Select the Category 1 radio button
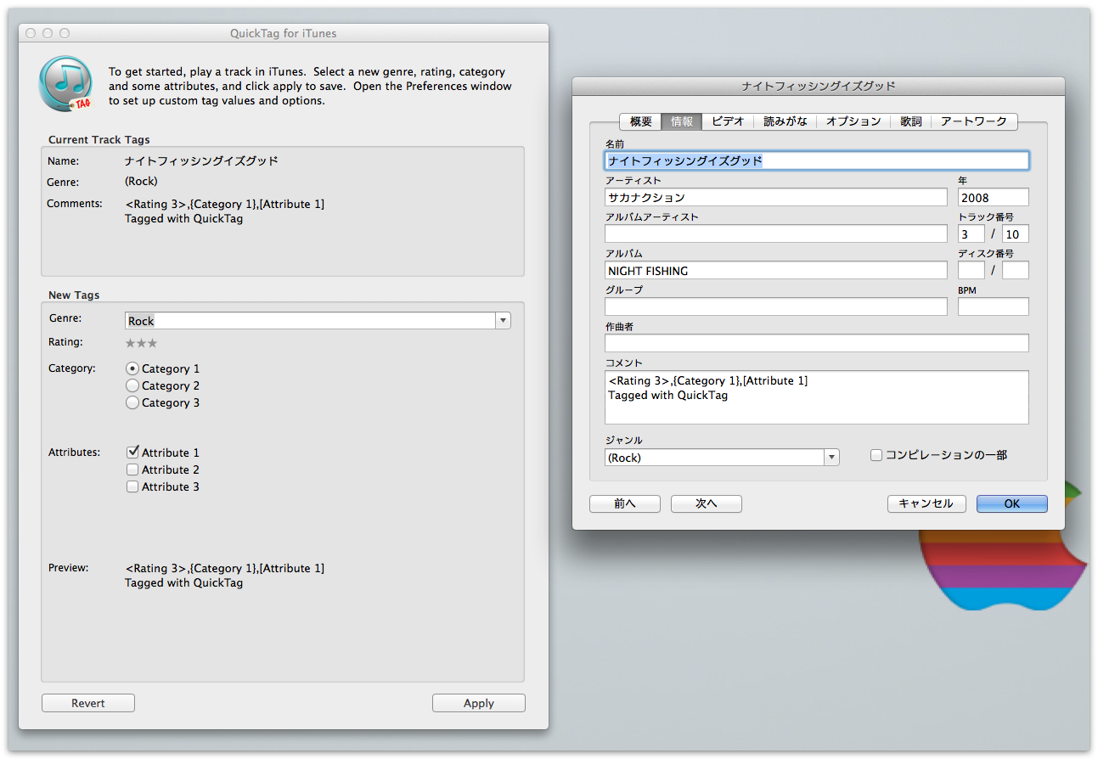 tap(132, 368)
